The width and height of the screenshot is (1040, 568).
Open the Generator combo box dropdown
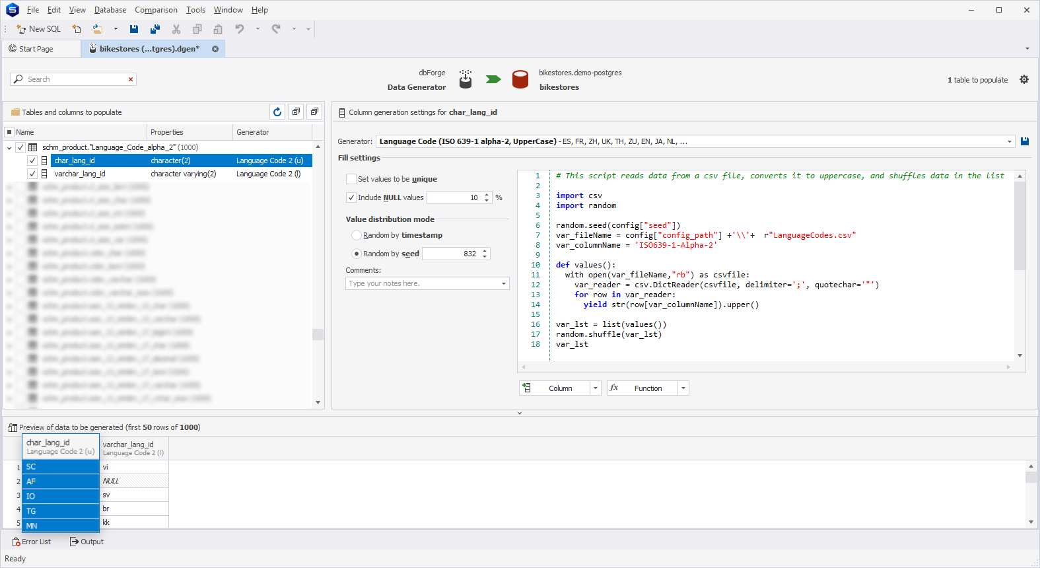(x=1009, y=141)
